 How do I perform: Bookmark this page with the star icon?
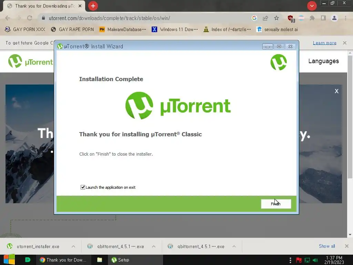click(x=276, y=18)
